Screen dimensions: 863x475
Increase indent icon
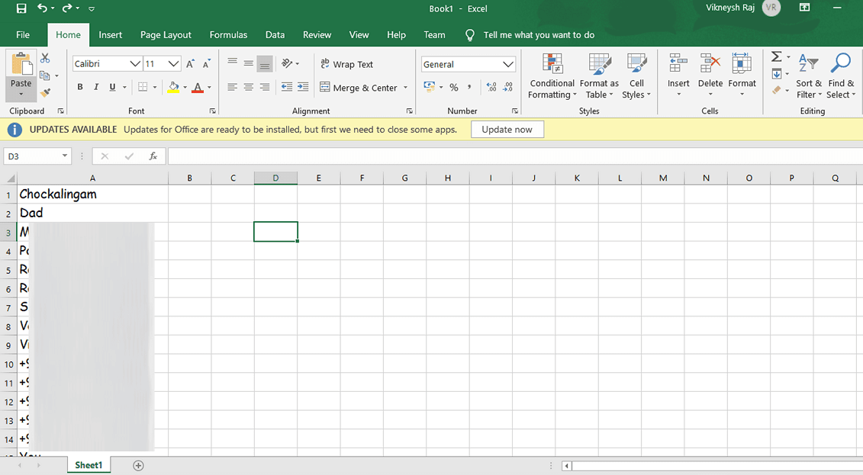pyautogui.click(x=303, y=87)
